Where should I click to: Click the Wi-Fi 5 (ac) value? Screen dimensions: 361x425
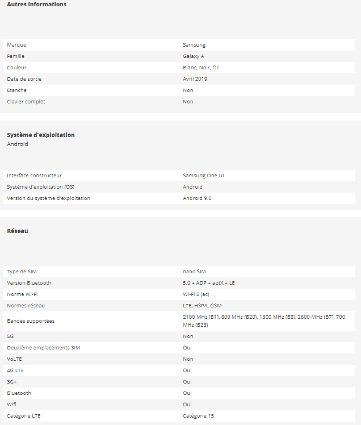click(196, 294)
